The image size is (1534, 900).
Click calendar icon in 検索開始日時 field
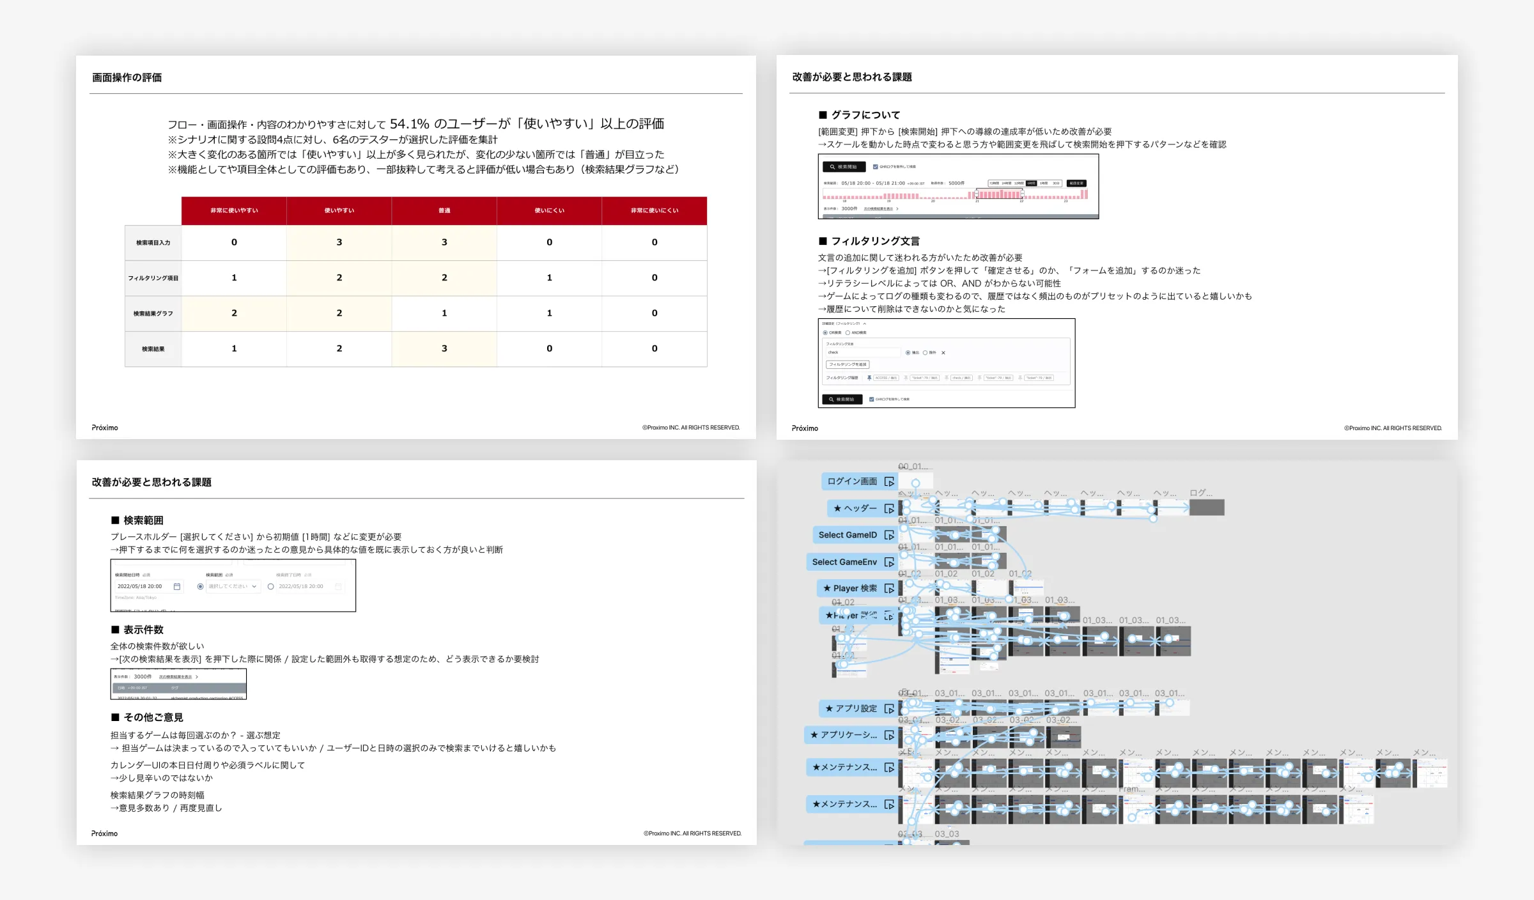point(177,586)
